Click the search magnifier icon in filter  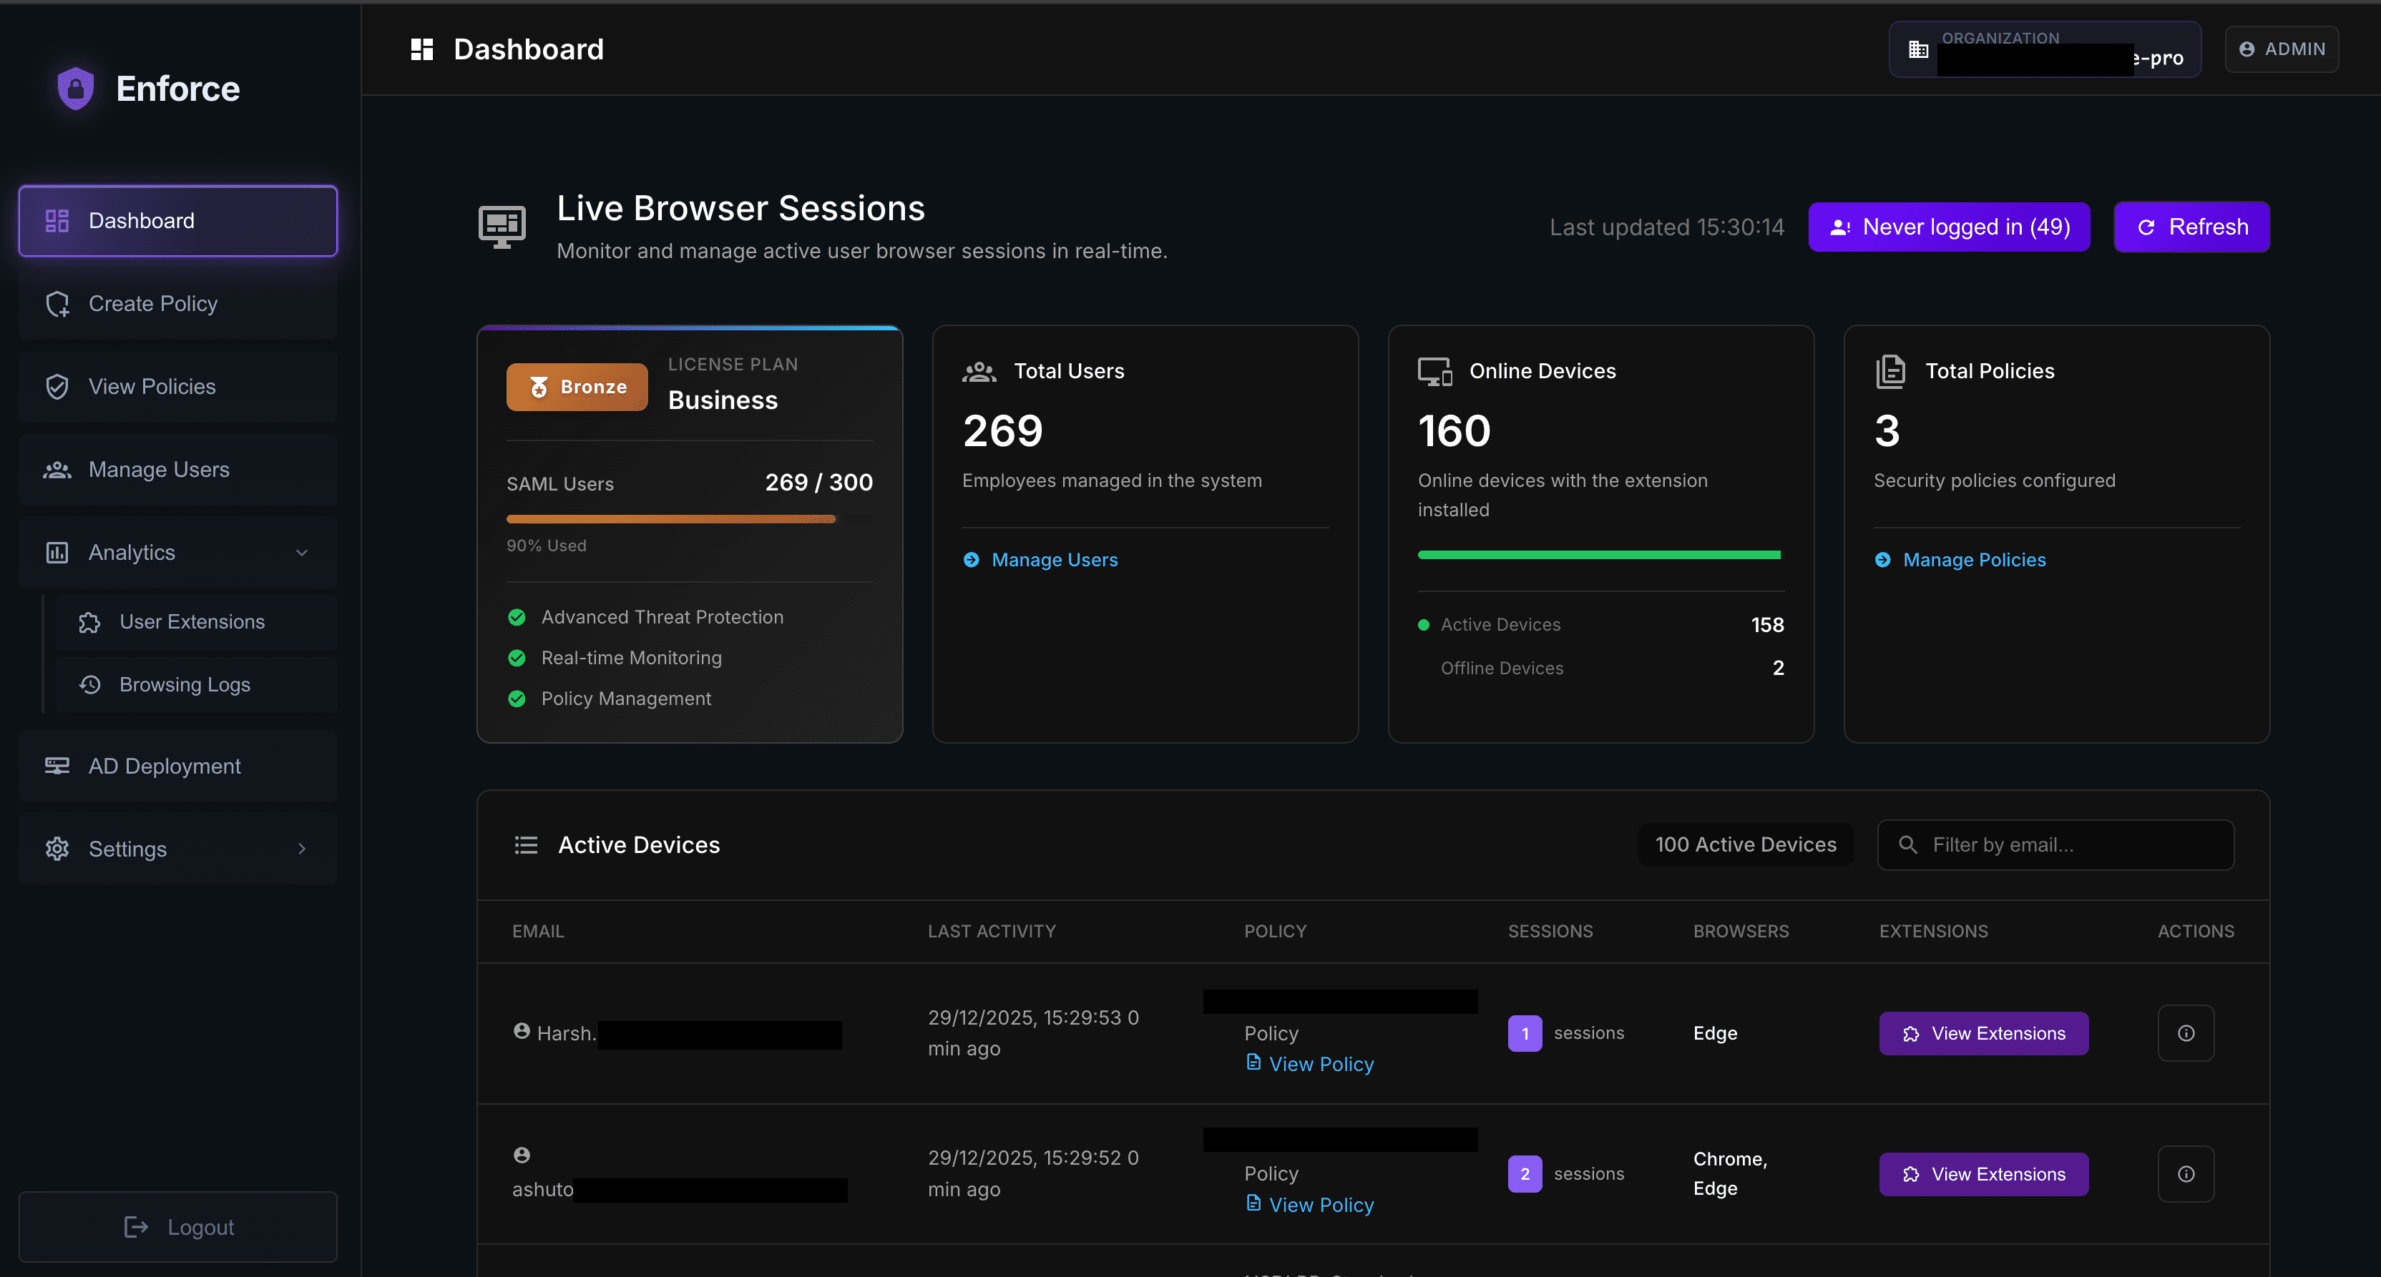(x=1908, y=844)
